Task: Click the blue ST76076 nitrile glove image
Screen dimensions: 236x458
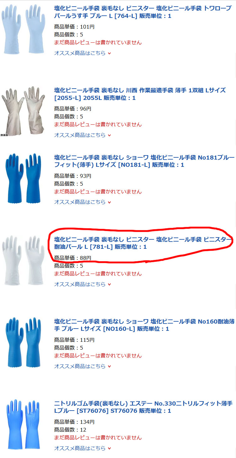Action: (24, 424)
